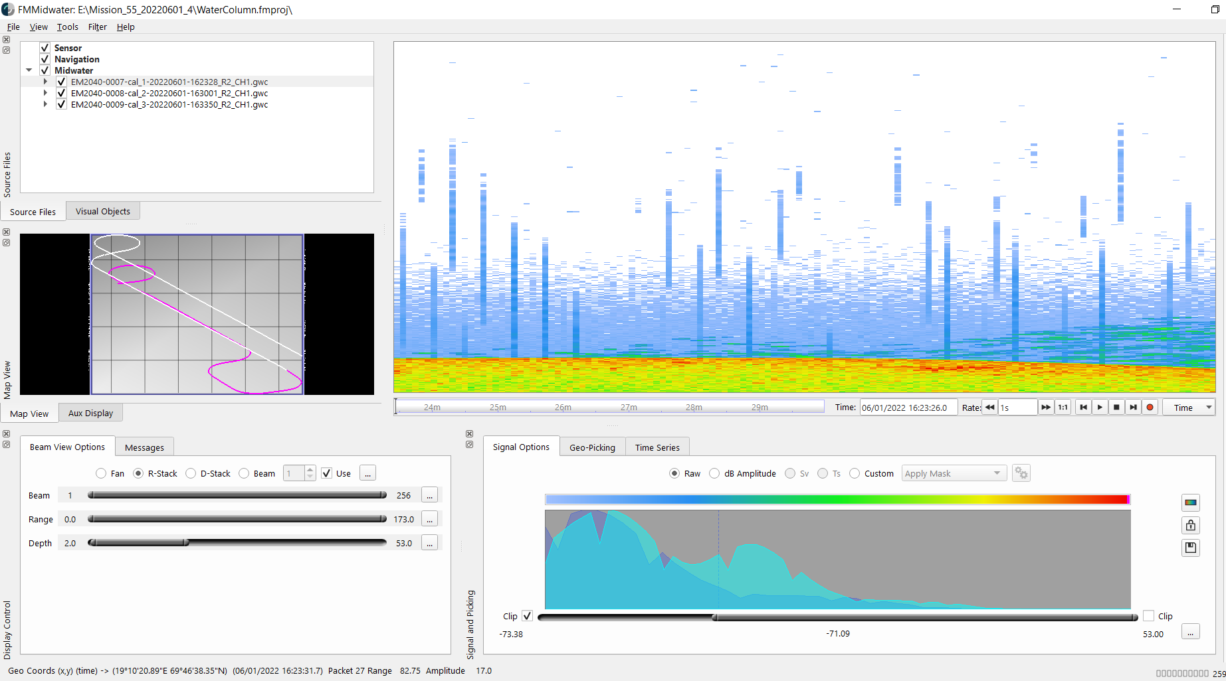Image resolution: width=1226 pixels, height=681 pixels.
Task: Jump to last ping with skip-to-end icon
Action: (x=1133, y=407)
